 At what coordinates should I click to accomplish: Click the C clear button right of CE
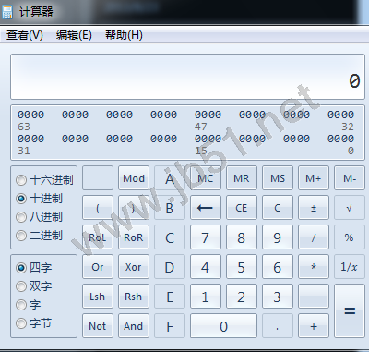[x=278, y=208]
